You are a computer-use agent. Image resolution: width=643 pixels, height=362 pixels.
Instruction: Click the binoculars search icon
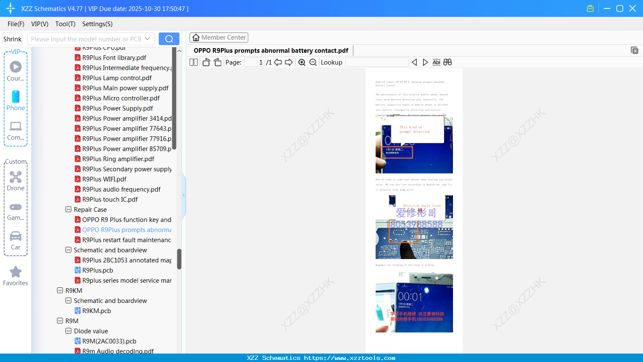click(448, 62)
